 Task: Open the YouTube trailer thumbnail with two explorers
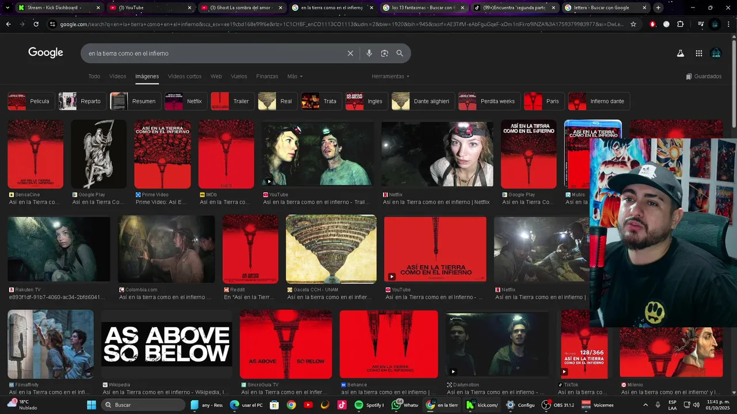318,154
